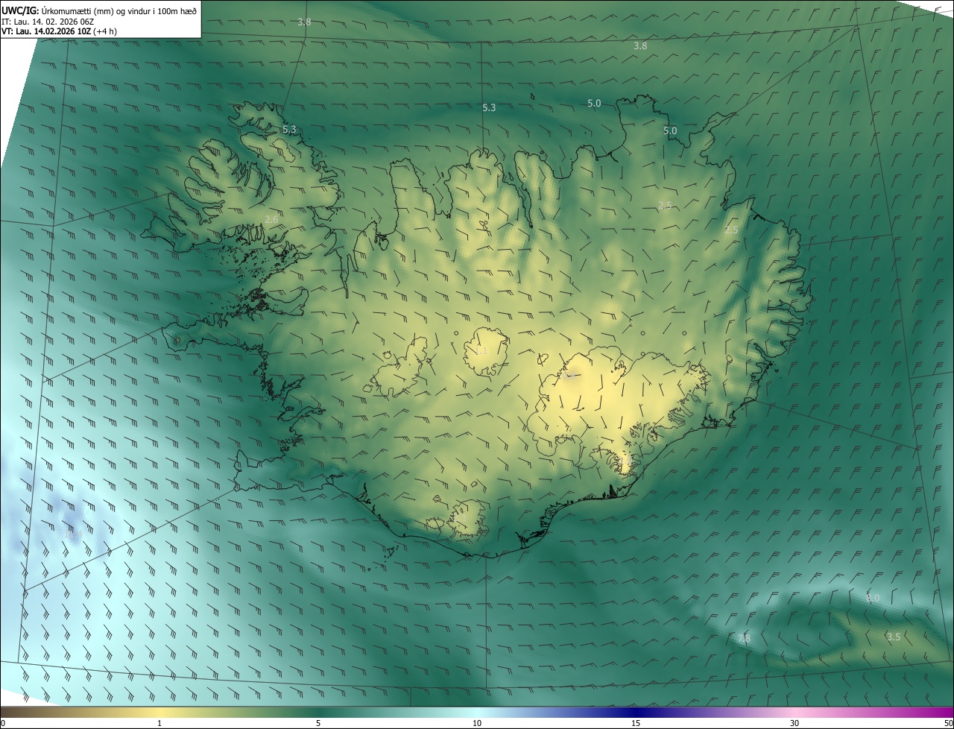Screen dimensions: 954x729
Task: Pick the dark navy color above 15 on the color bar
Action: tap(636, 713)
